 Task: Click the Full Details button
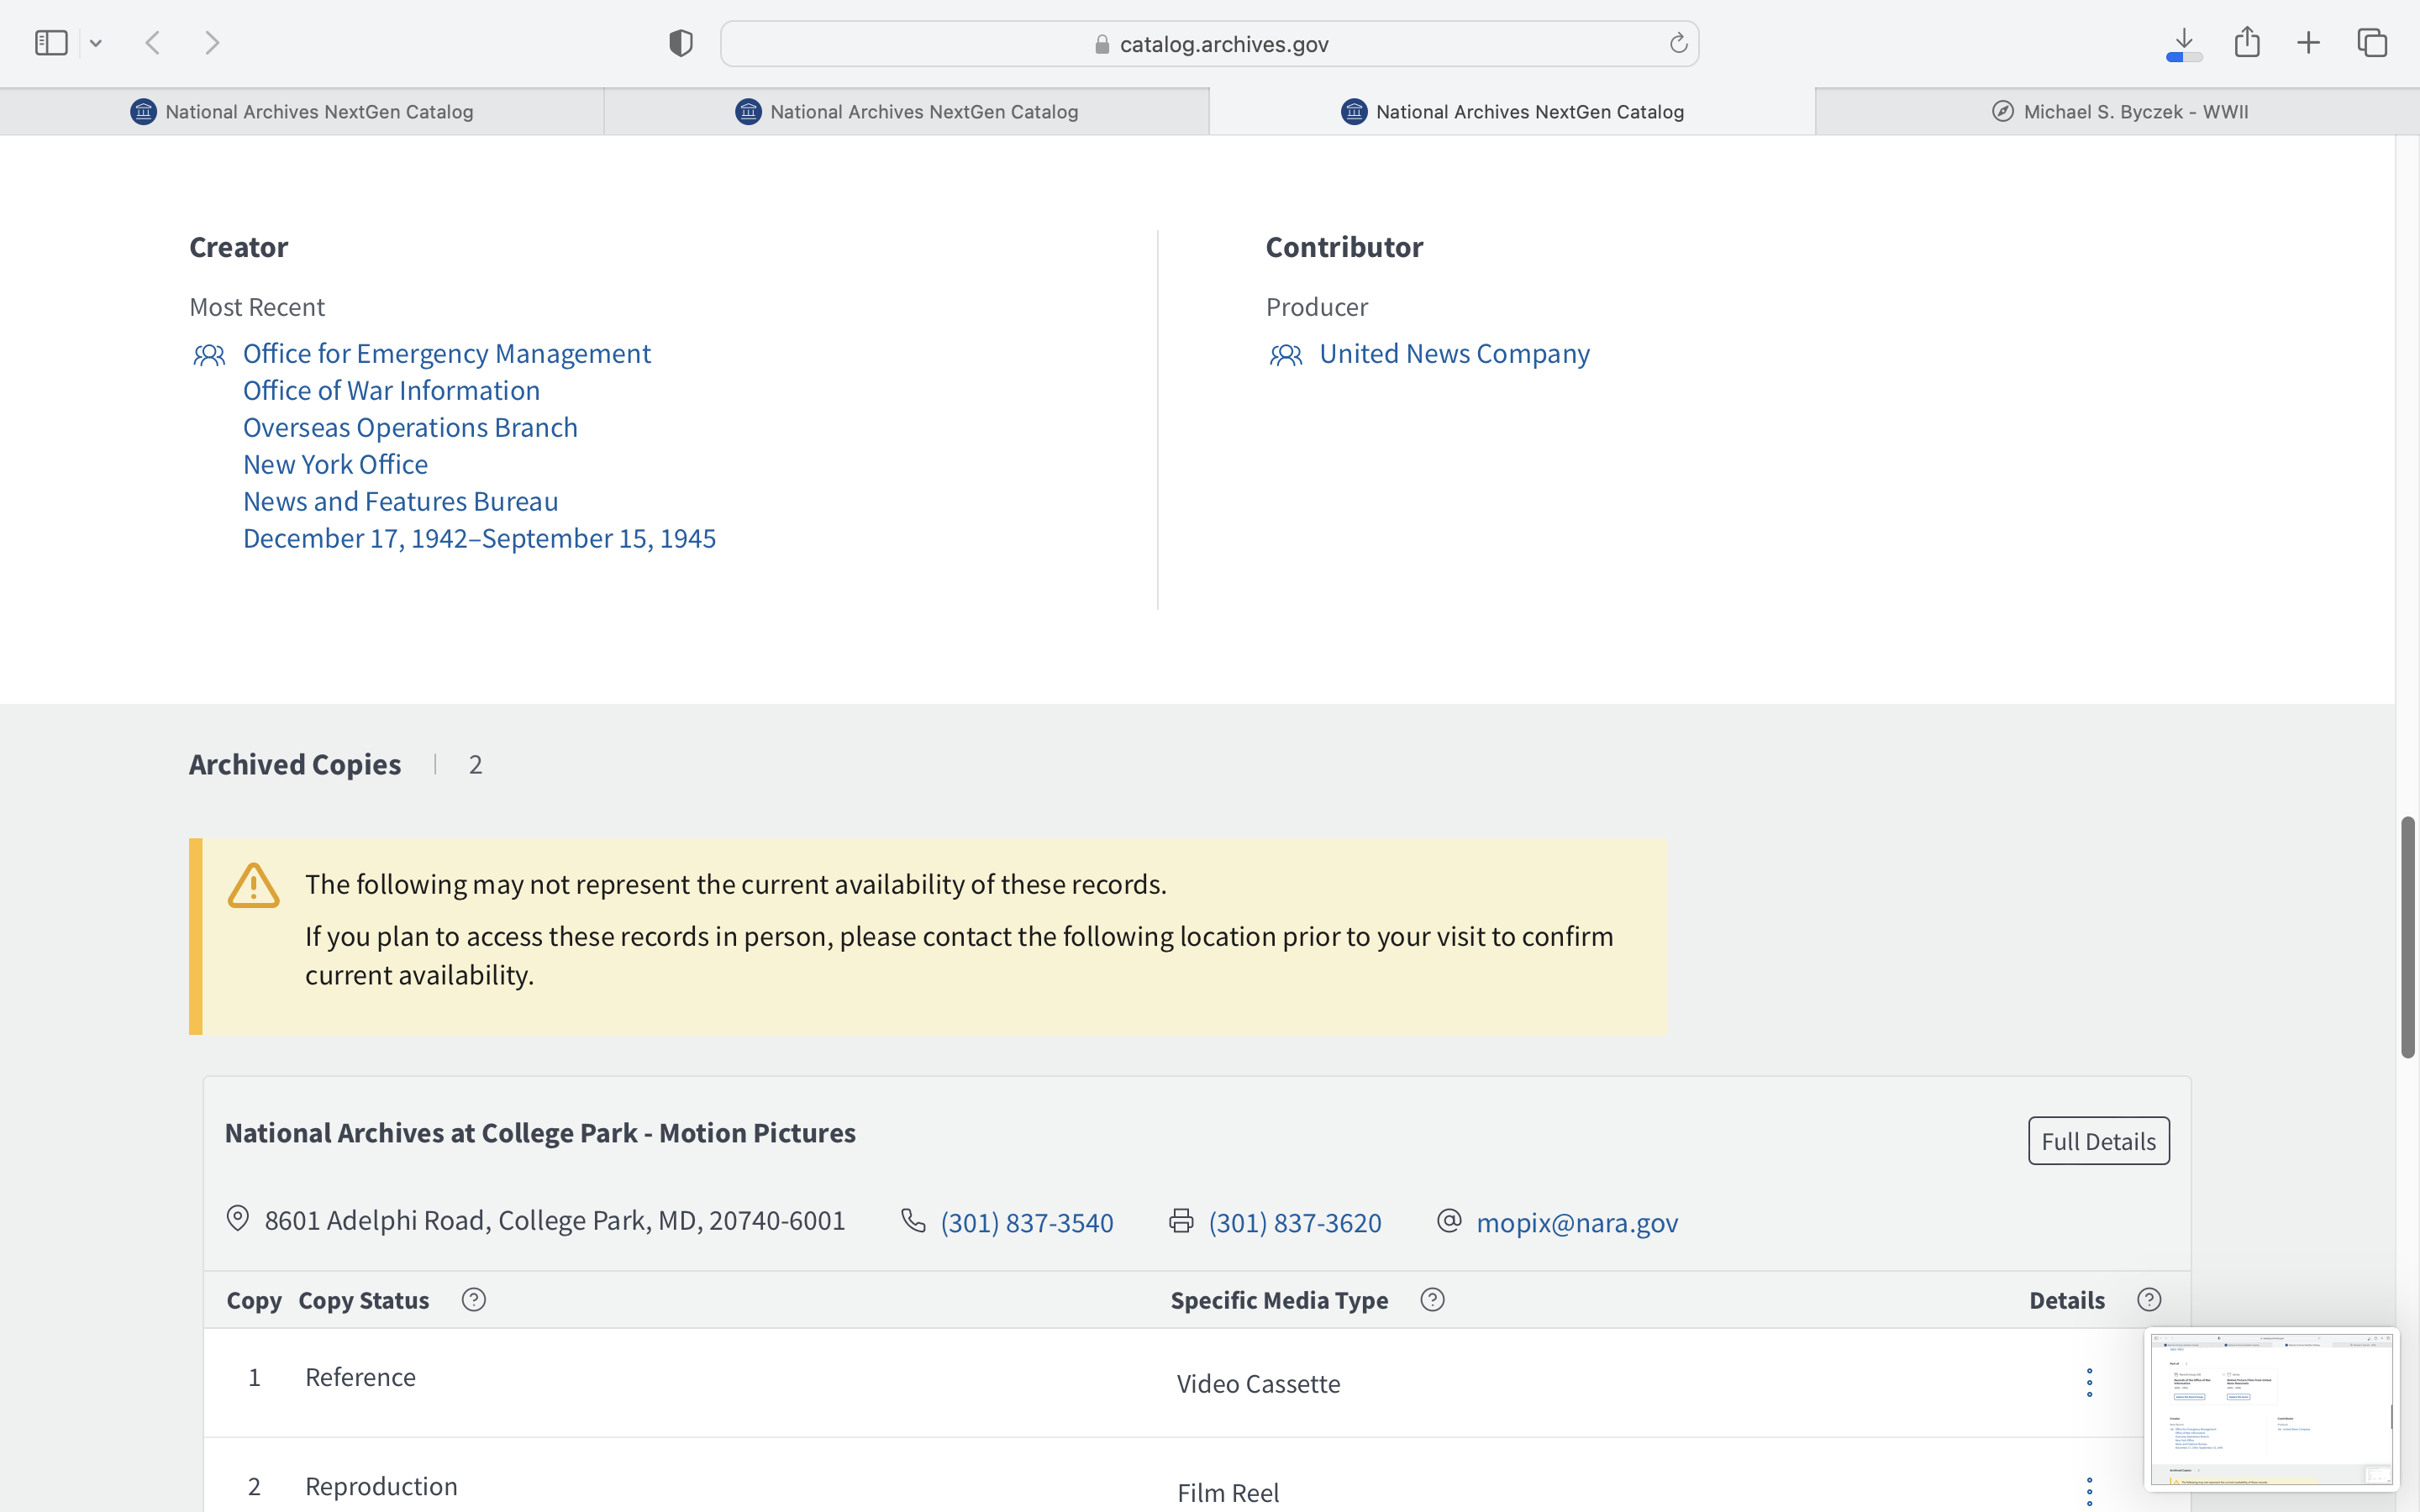click(2098, 1141)
